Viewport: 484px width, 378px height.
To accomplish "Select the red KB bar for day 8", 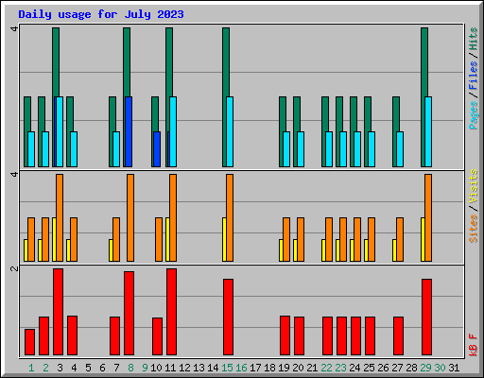I will coord(129,313).
